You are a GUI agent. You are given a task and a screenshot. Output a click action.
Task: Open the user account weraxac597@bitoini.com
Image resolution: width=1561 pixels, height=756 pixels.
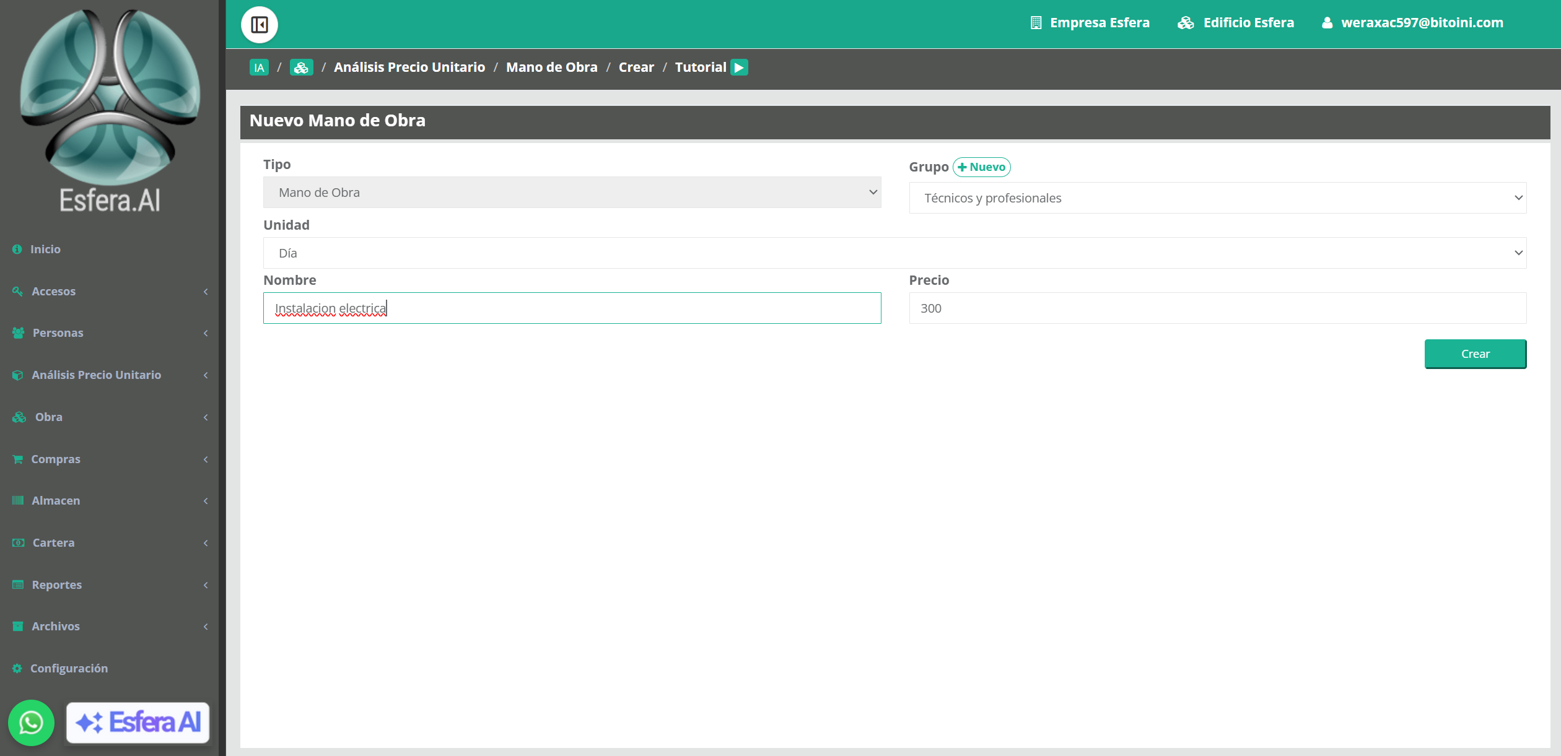click(1412, 23)
